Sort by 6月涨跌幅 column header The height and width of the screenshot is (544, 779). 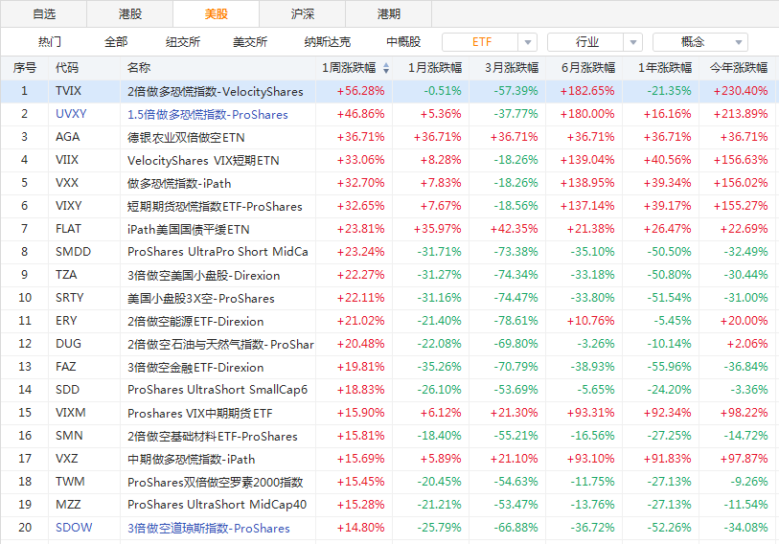pos(588,68)
